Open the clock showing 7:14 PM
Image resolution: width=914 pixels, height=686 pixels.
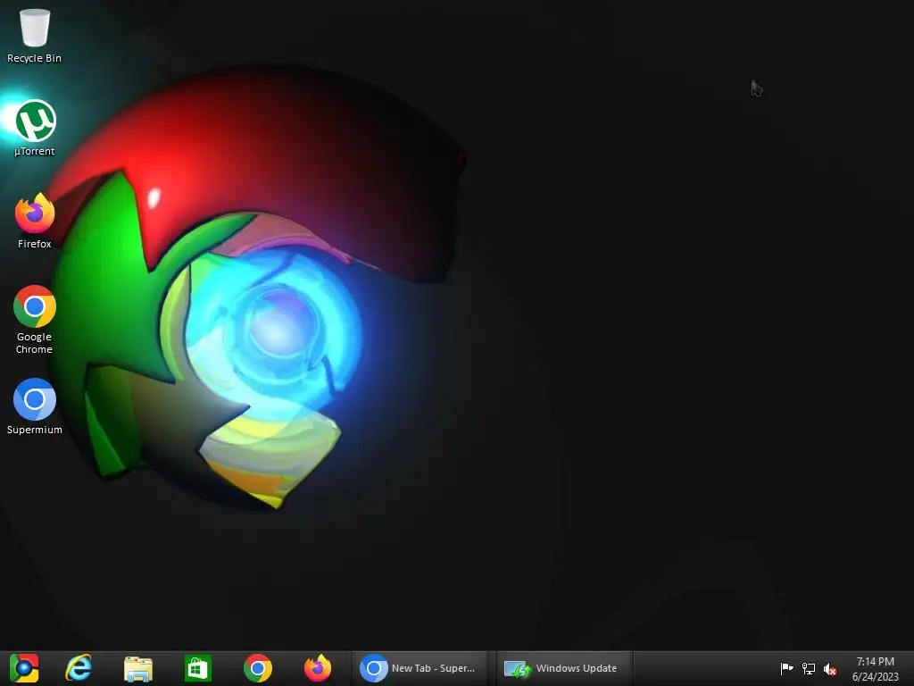point(876,669)
